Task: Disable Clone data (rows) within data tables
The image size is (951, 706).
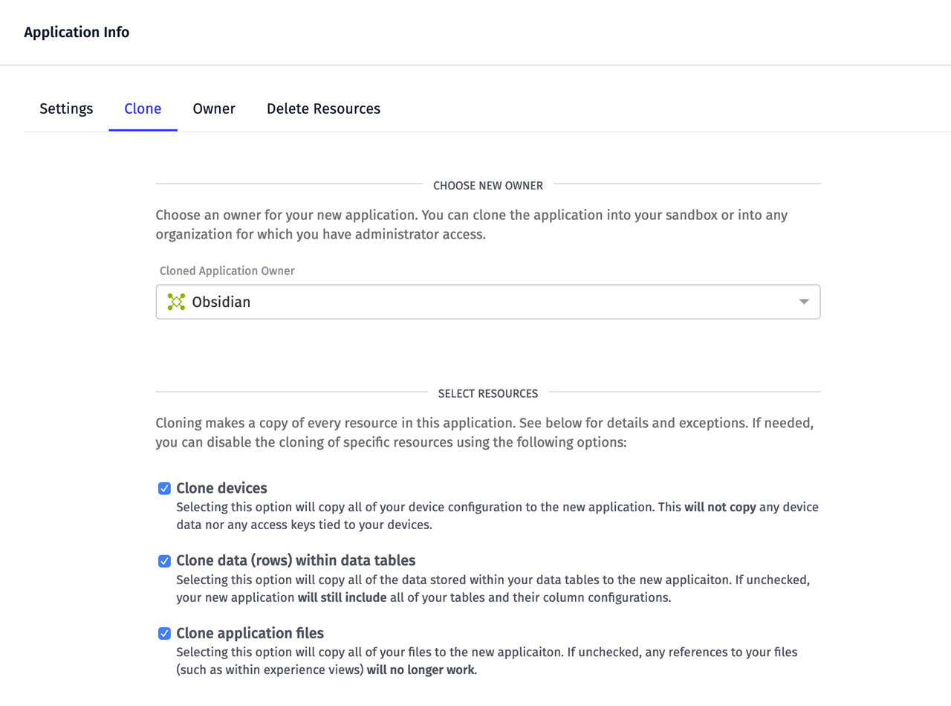Action: pos(164,561)
